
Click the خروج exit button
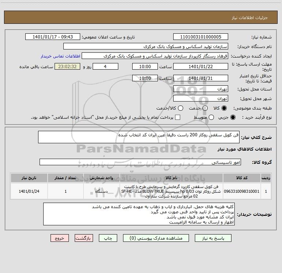(x=60, y=238)
